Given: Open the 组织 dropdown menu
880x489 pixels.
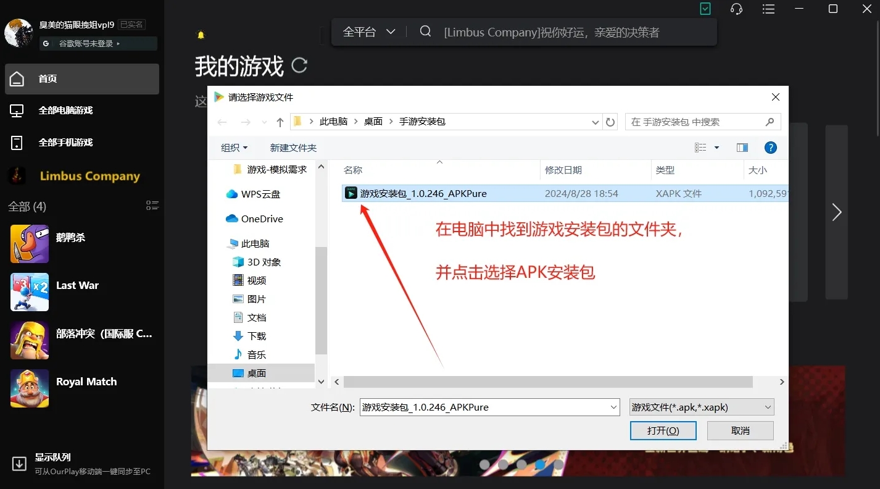Looking at the screenshot, I should tap(234, 148).
